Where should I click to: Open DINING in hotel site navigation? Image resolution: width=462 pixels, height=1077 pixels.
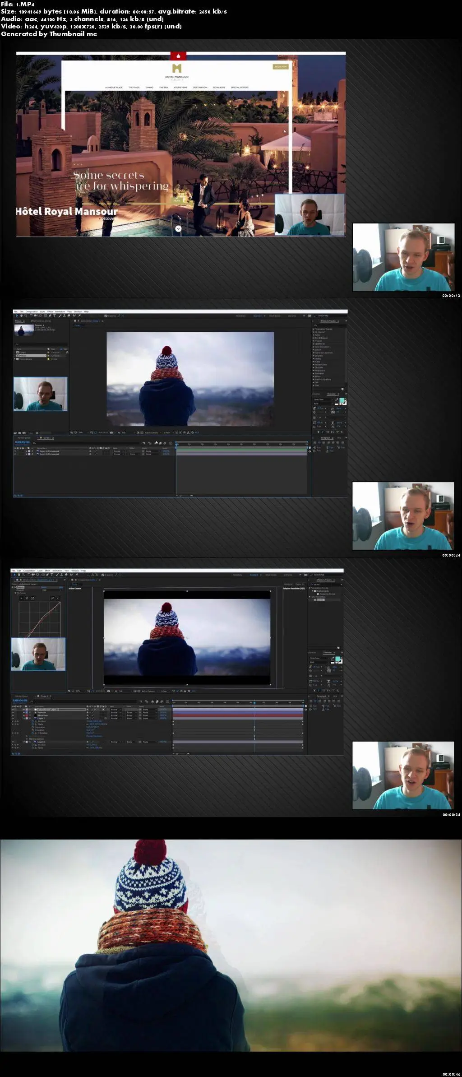149,87
